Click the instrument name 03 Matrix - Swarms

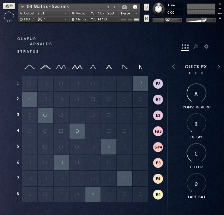tap(48, 7)
